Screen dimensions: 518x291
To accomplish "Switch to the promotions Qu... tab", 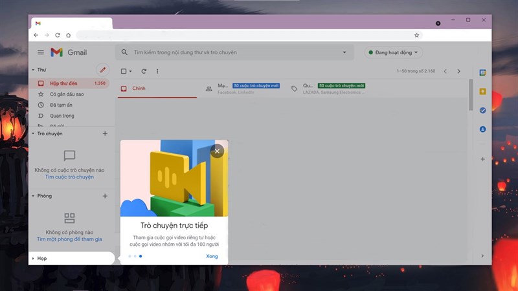I will pos(329,89).
